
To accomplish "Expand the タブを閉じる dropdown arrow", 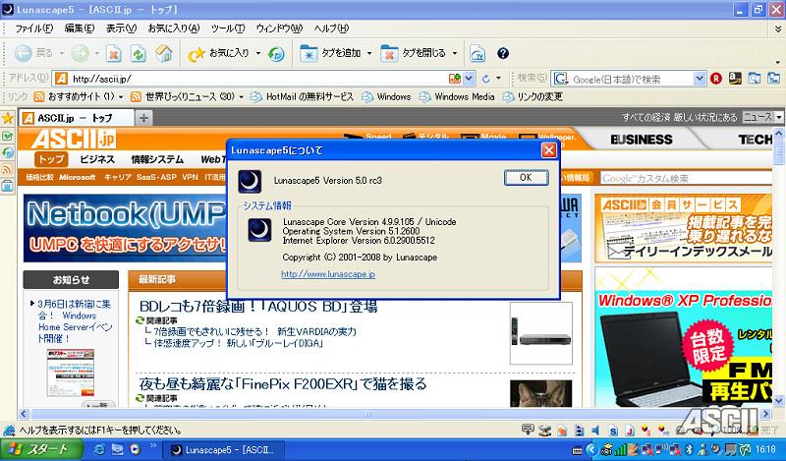I will point(455,53).
